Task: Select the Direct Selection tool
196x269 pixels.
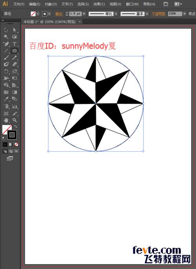Action: (x=15, y=30)
